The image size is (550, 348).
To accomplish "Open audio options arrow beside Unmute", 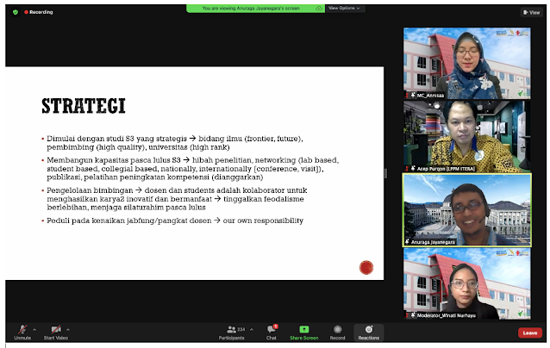I will point(34,330).
